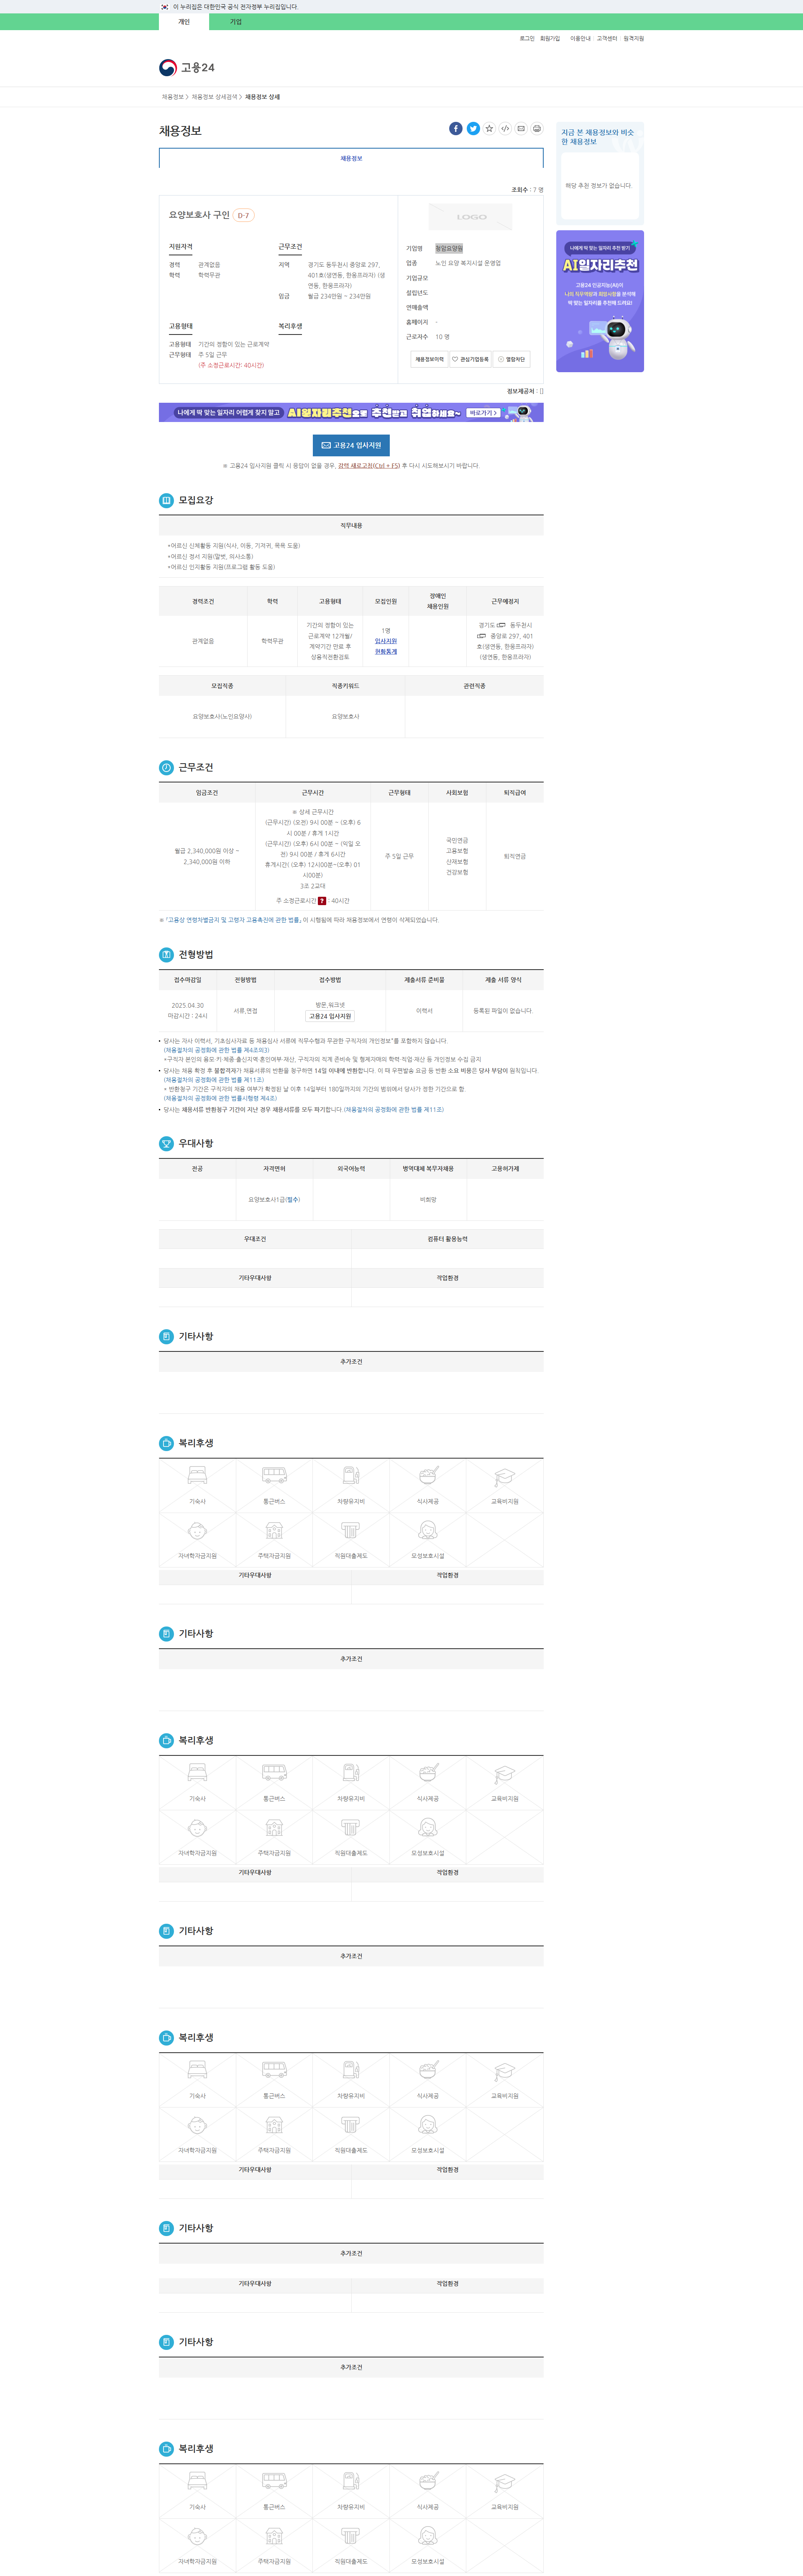Click the company LOGO placeholder image
Screen dimensions: 803x2576
tap(471, 216)
